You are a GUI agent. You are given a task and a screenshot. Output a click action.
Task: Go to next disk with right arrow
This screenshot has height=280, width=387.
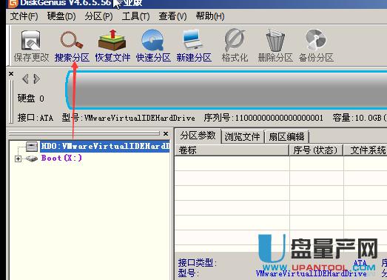36,79
